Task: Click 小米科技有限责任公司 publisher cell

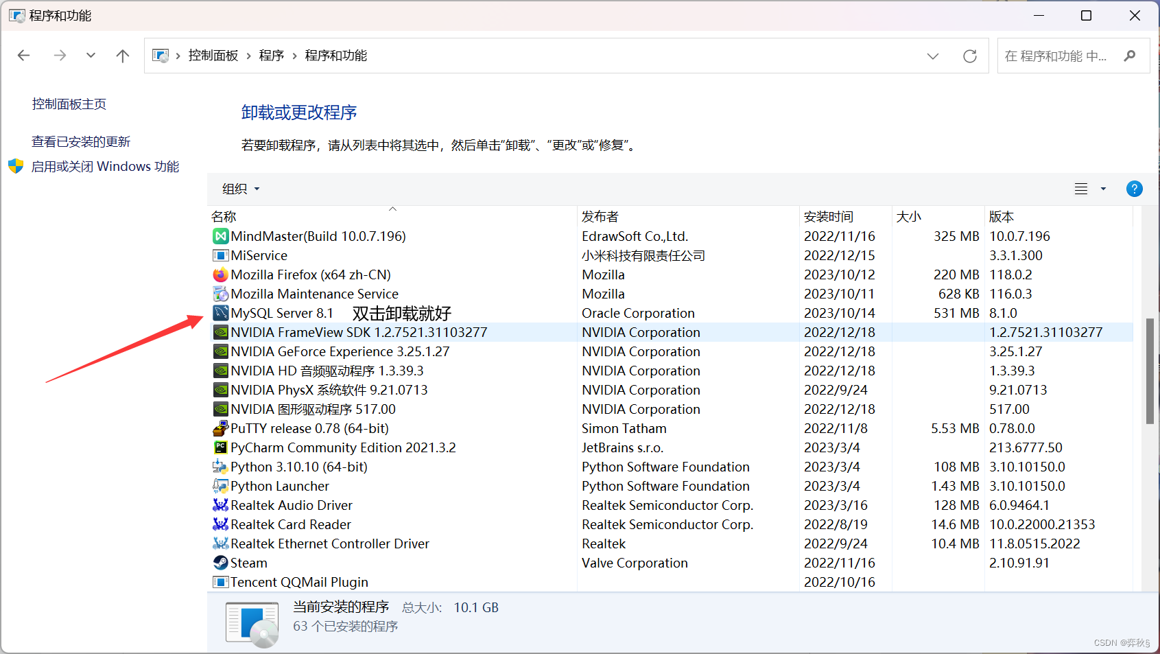Action: 643,256
